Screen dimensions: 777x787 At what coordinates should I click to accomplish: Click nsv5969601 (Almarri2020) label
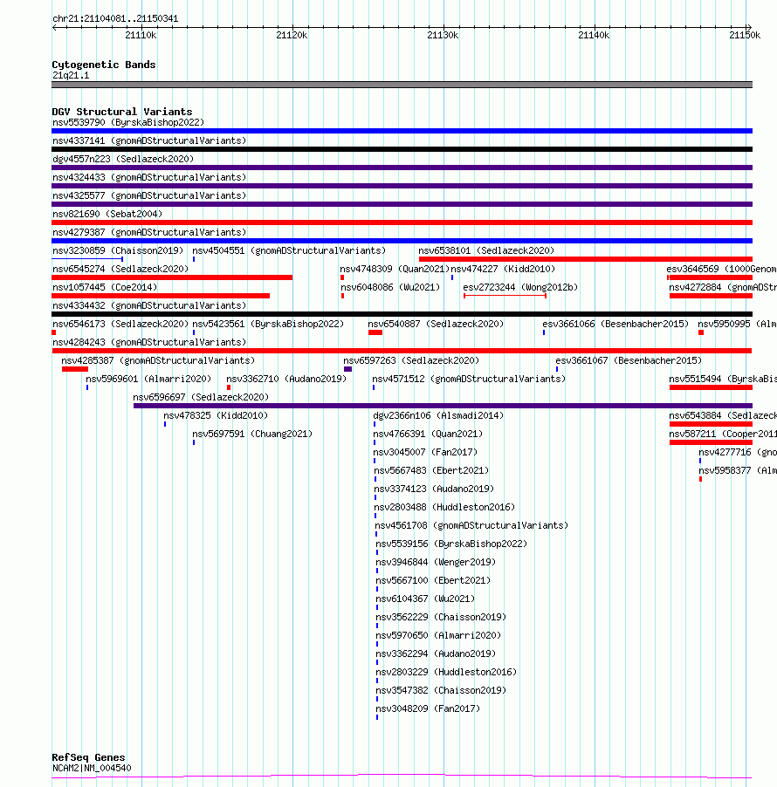[148, 379]
